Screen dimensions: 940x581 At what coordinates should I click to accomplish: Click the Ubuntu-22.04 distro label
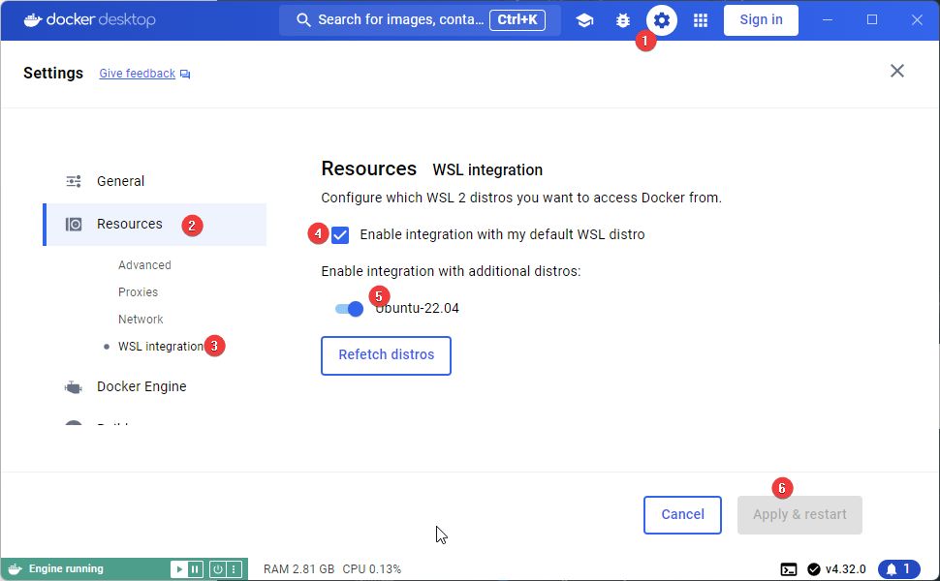pyautogui.click(x=418, y=309)
